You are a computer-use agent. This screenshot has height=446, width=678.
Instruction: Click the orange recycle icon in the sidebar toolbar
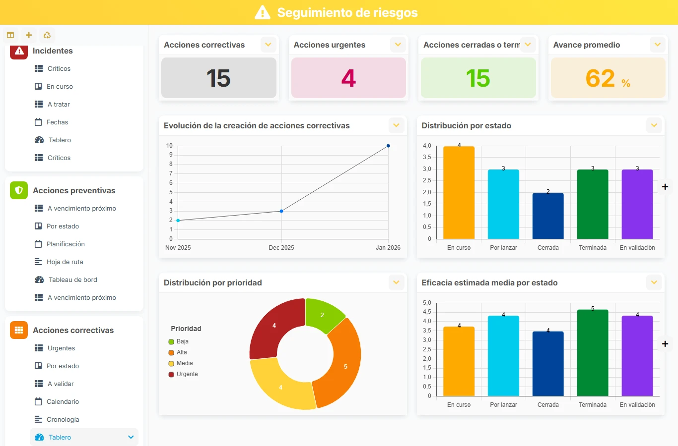point(47,35)
